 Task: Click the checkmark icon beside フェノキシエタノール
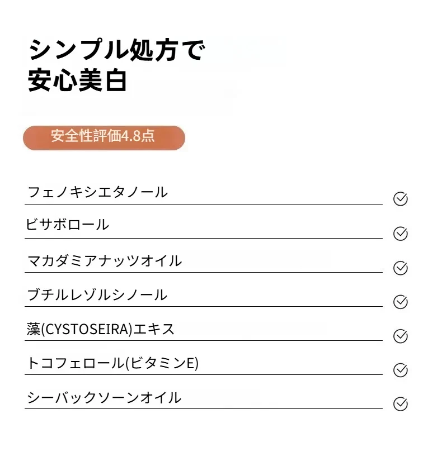click(401, 199)
